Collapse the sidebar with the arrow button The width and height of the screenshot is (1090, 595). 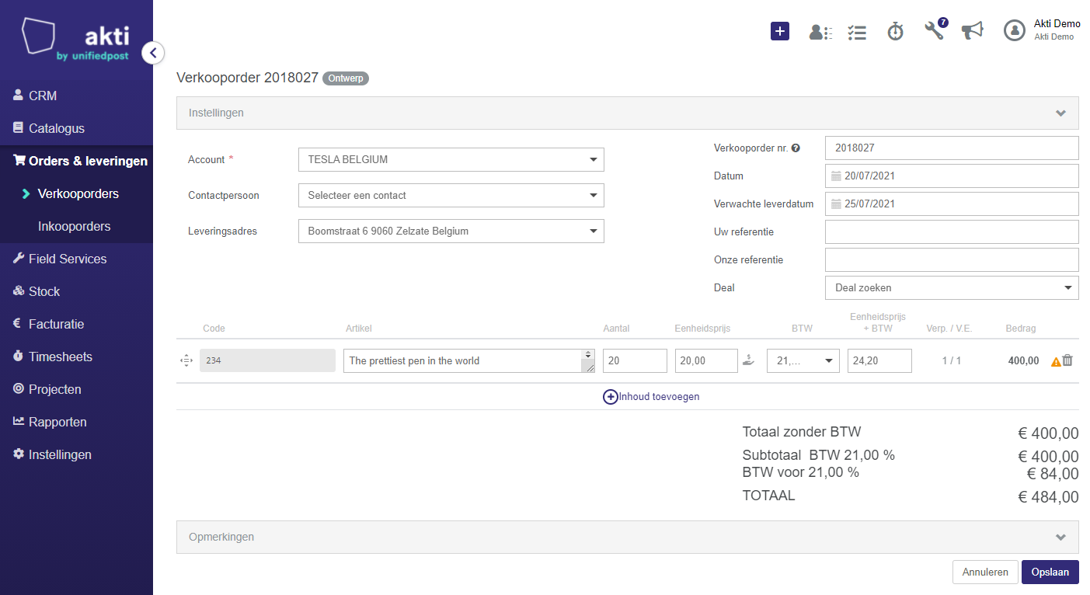(x=153, y=53)
